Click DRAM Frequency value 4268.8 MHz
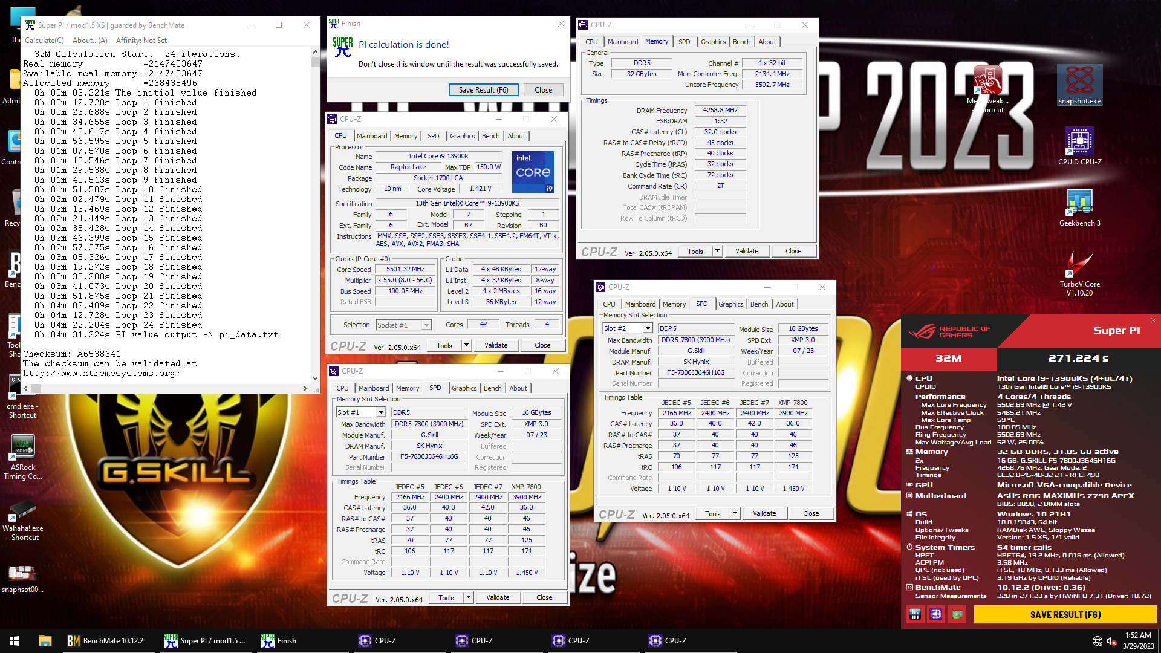The image size is (1161, 653). (720, 111)
